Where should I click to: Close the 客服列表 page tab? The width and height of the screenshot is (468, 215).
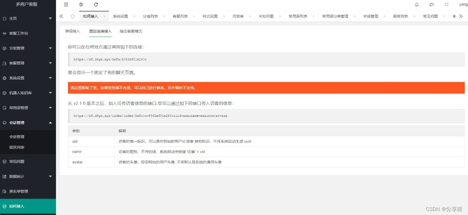click(194, 16)
